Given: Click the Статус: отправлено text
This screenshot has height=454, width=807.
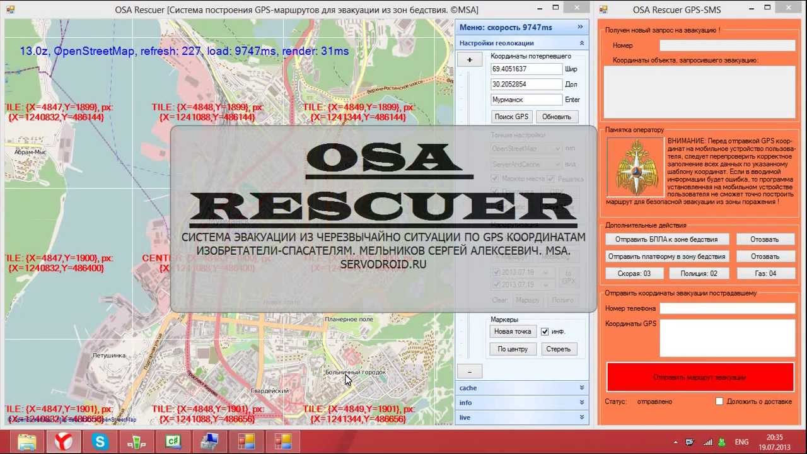Looking at the screenshot, I should click(x=638, y=402).
